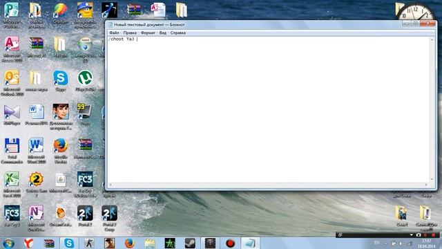Click Notepad's vertical scrollbar up arrow
Viewport: 442px width, 249px height.
coord(432,40)
